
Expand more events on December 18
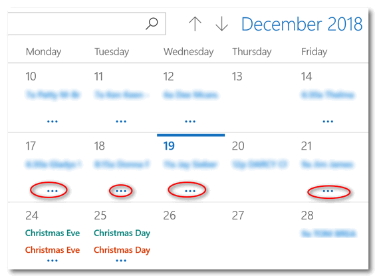pos(121,191)
